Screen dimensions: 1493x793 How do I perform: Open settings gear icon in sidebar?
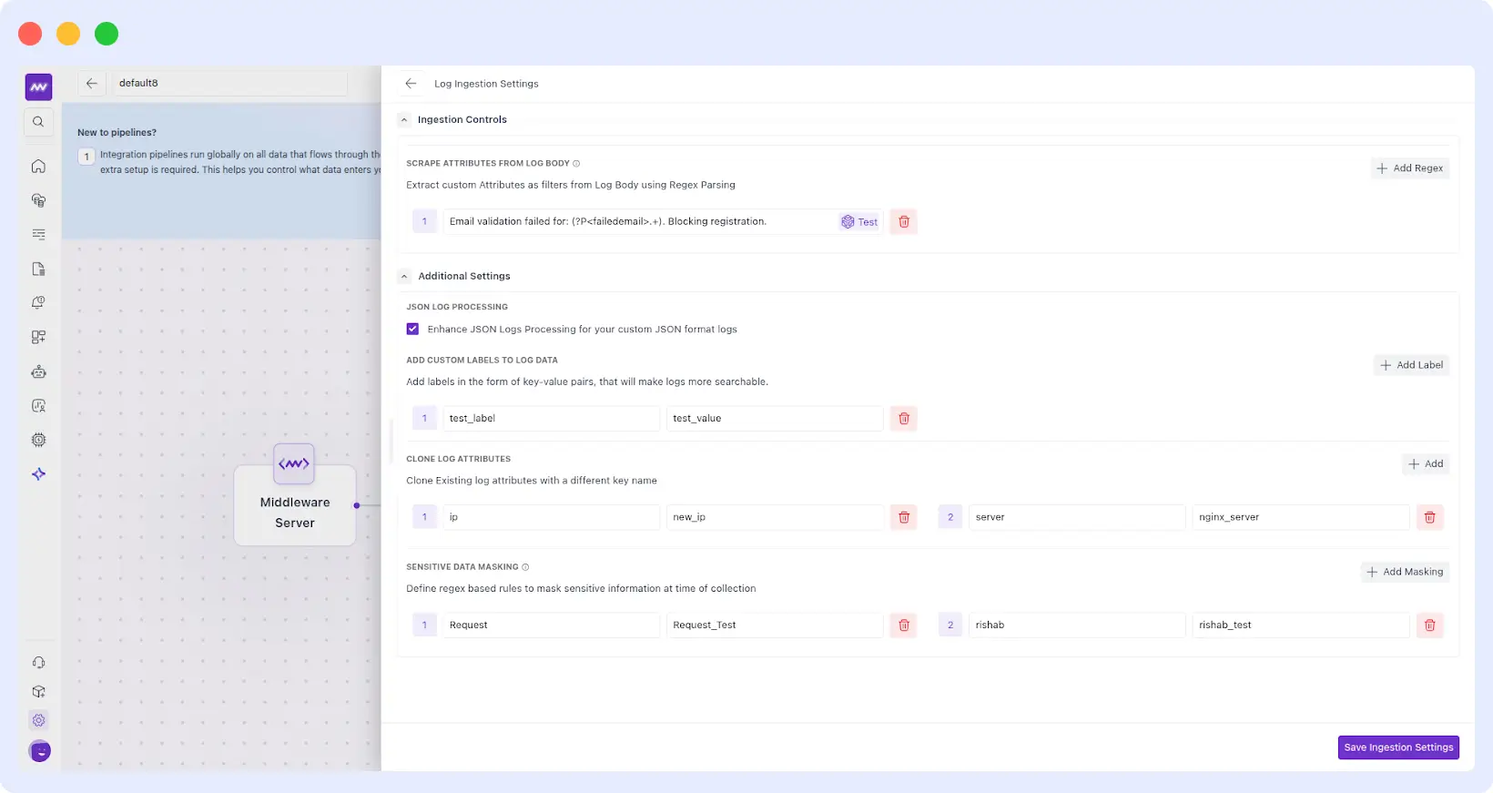tap(38, 720)
